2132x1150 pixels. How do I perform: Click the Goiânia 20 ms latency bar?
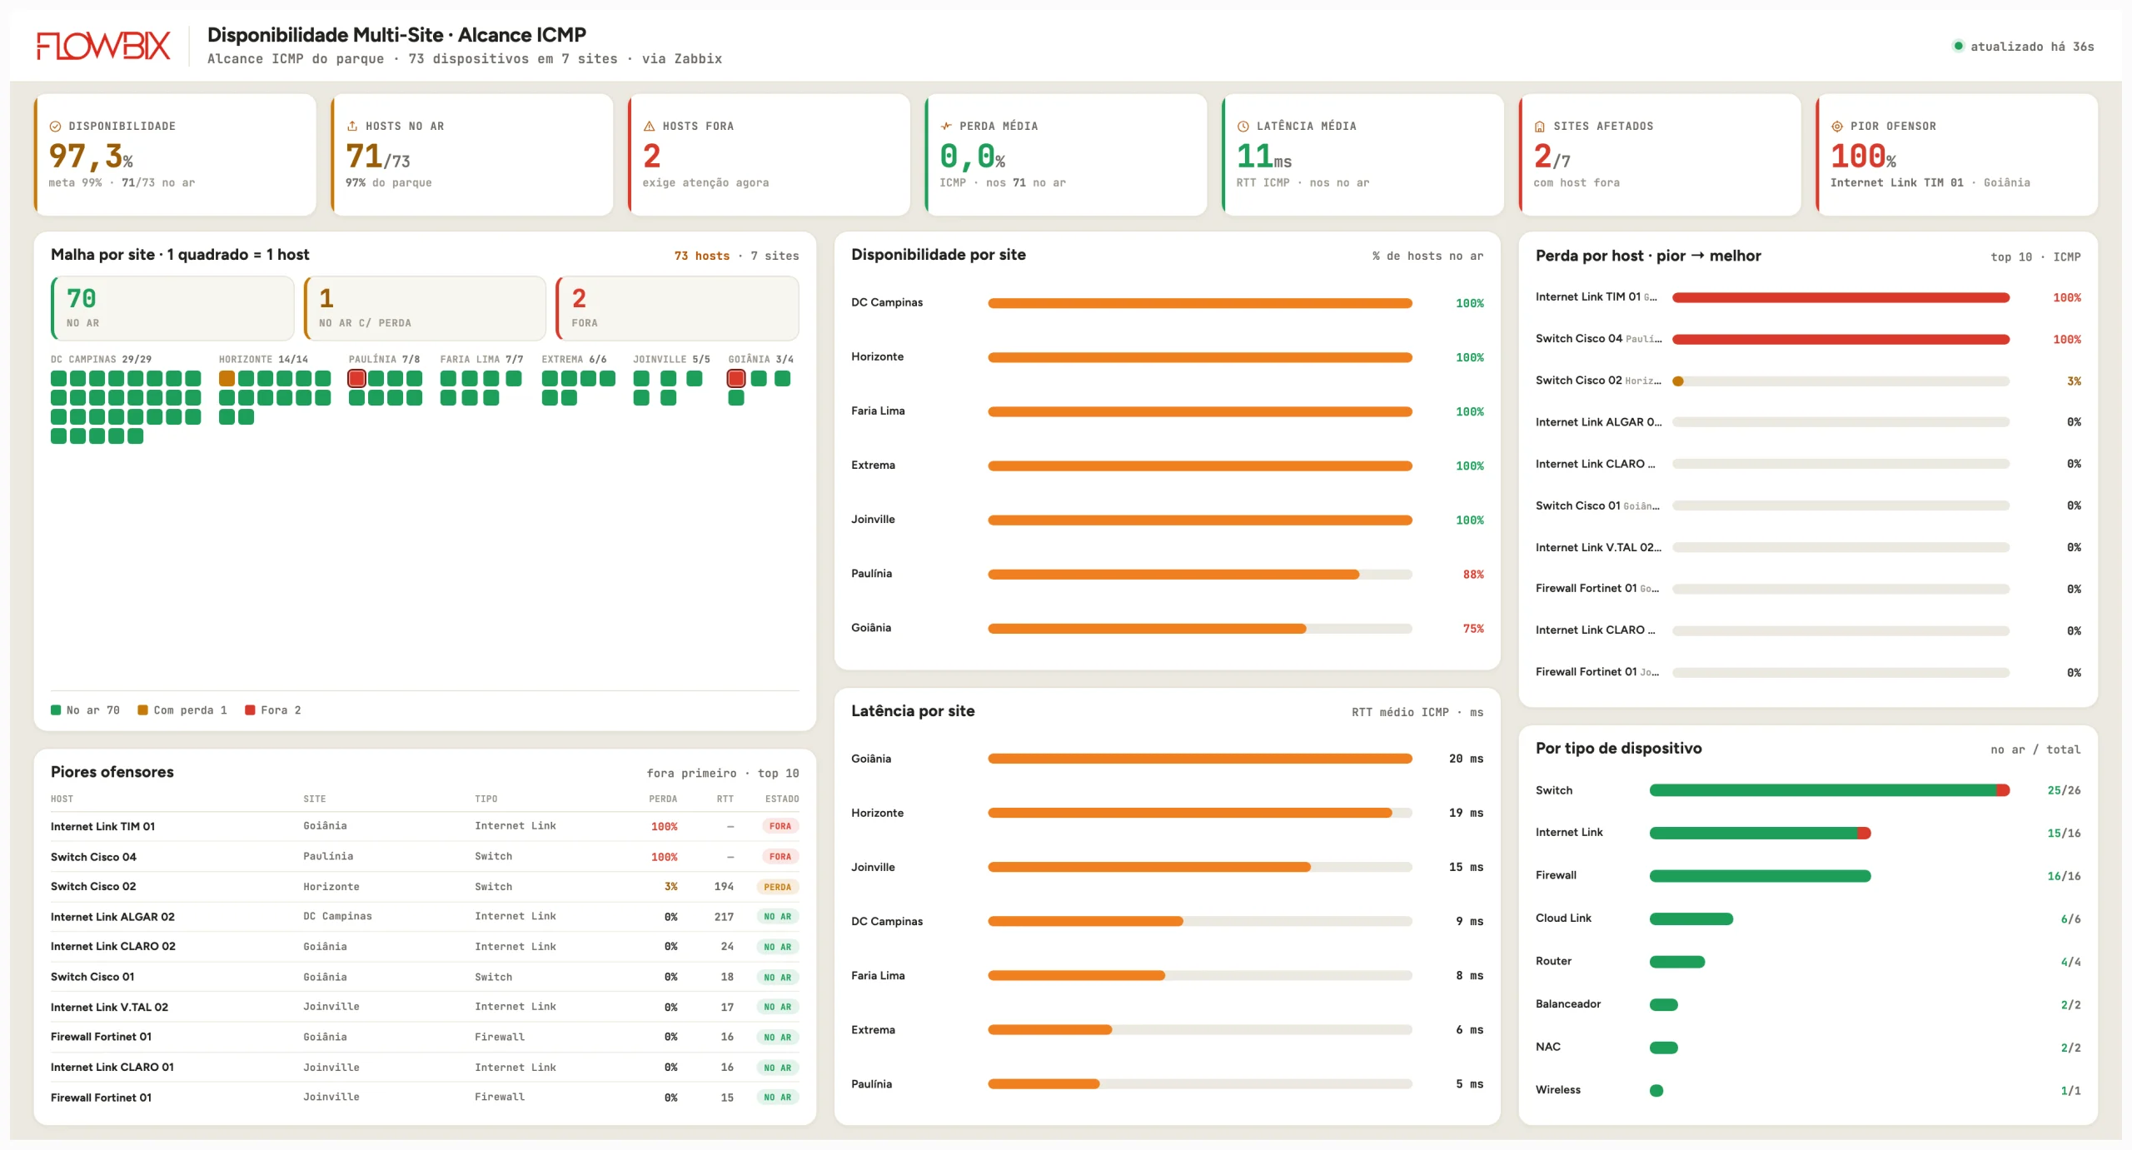[1200, 759]
